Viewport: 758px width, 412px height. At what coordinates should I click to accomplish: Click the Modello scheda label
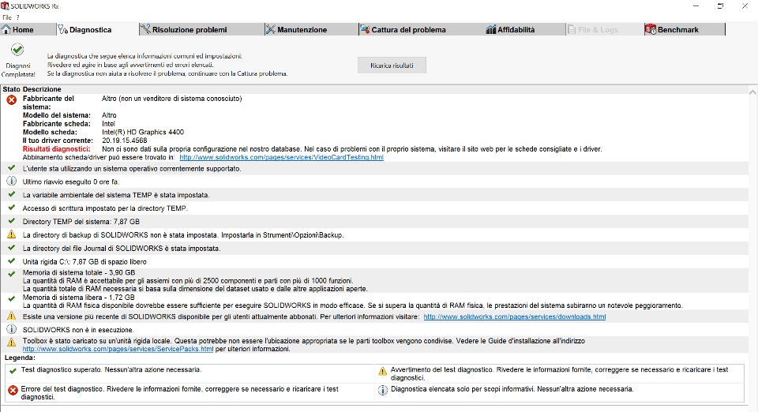(x=50, y=132)
